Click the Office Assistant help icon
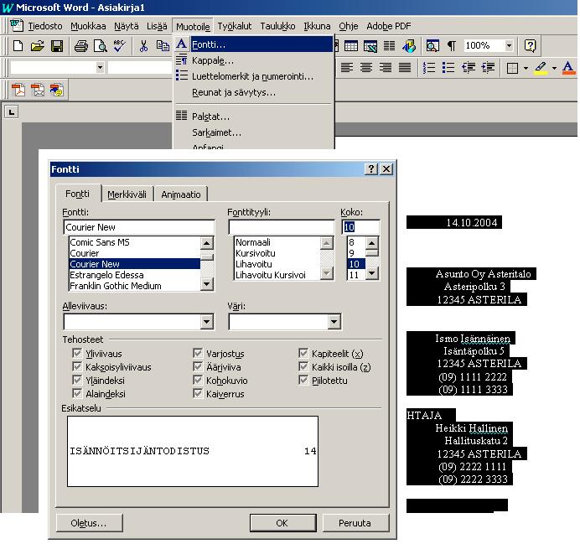Viewport: 580px width, 544px height. tap(530, 46)
